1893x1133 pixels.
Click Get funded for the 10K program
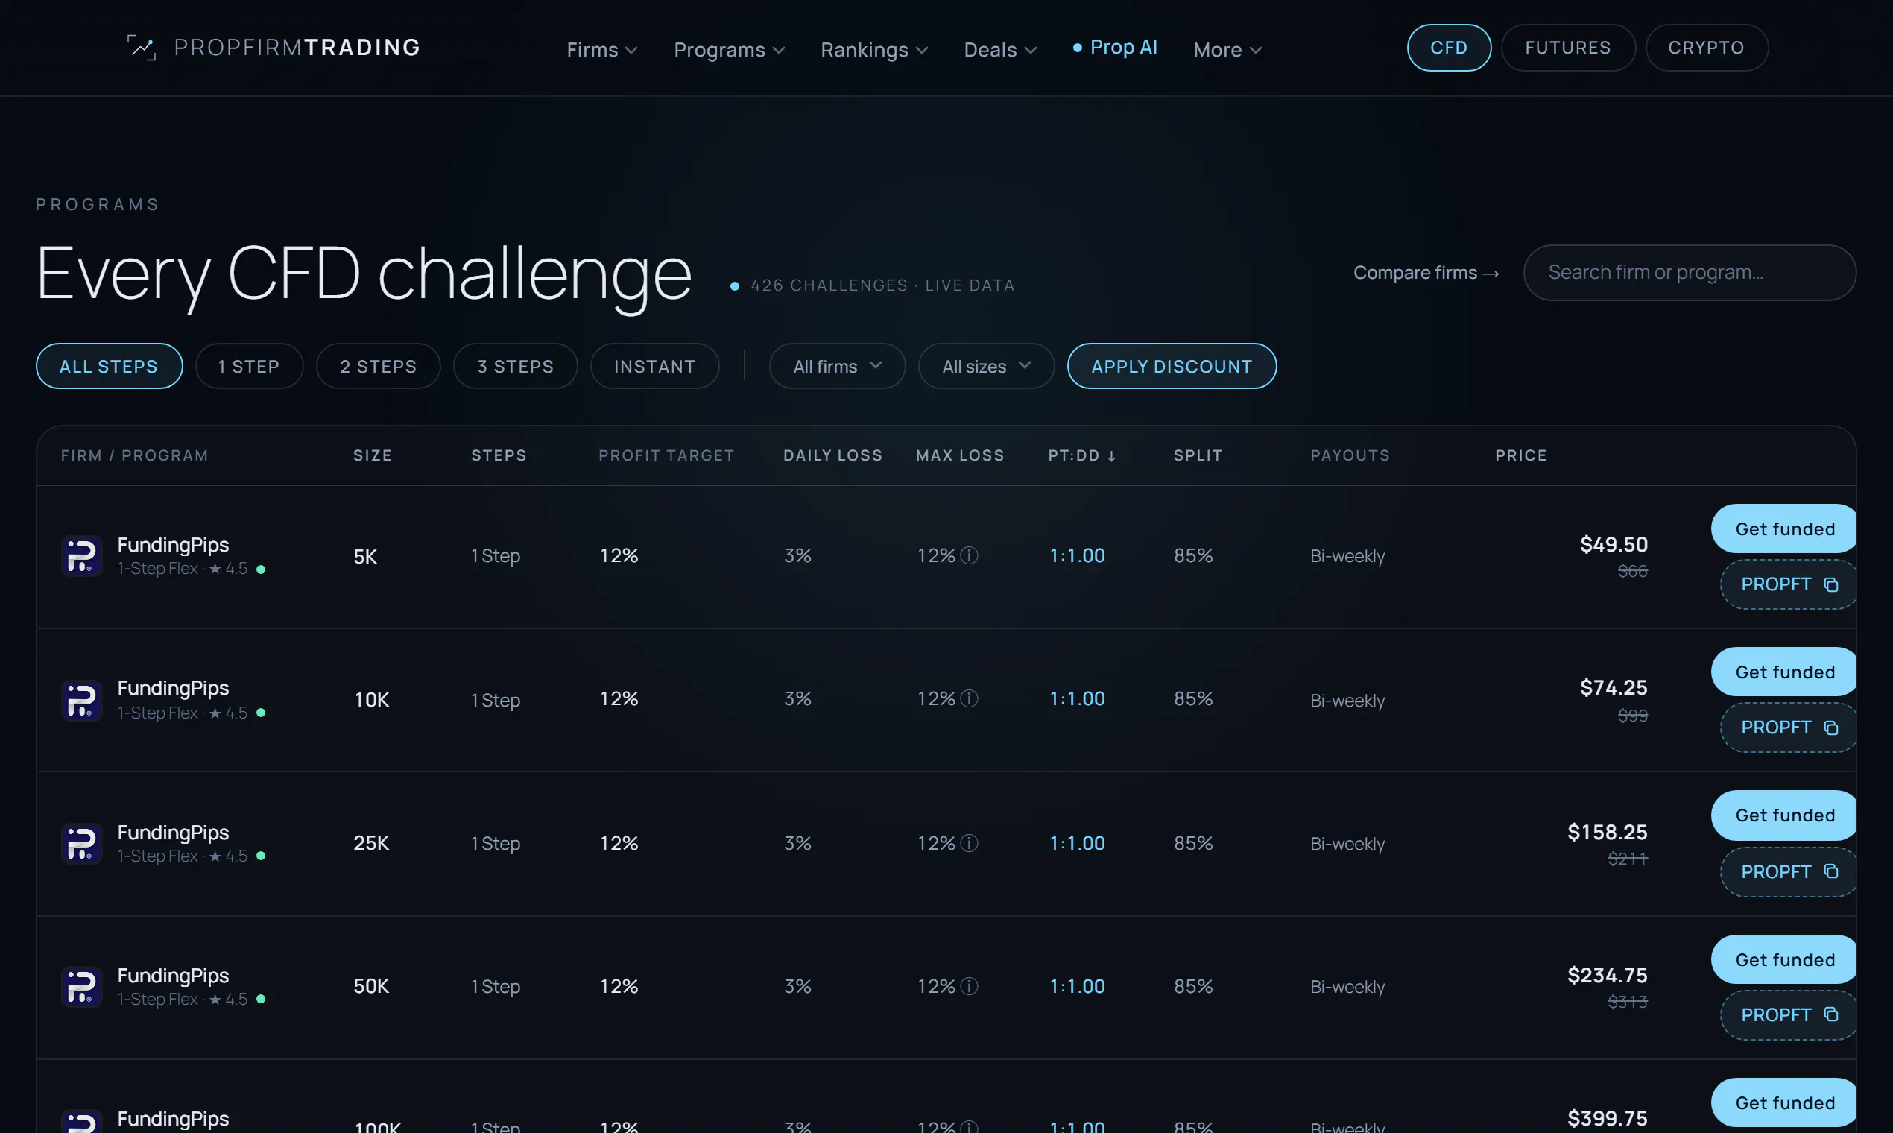[x=1784, y=672]
